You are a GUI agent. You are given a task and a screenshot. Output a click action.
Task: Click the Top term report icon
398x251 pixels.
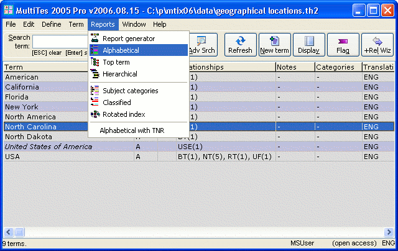pyautogui.click(x=95, y=62)
